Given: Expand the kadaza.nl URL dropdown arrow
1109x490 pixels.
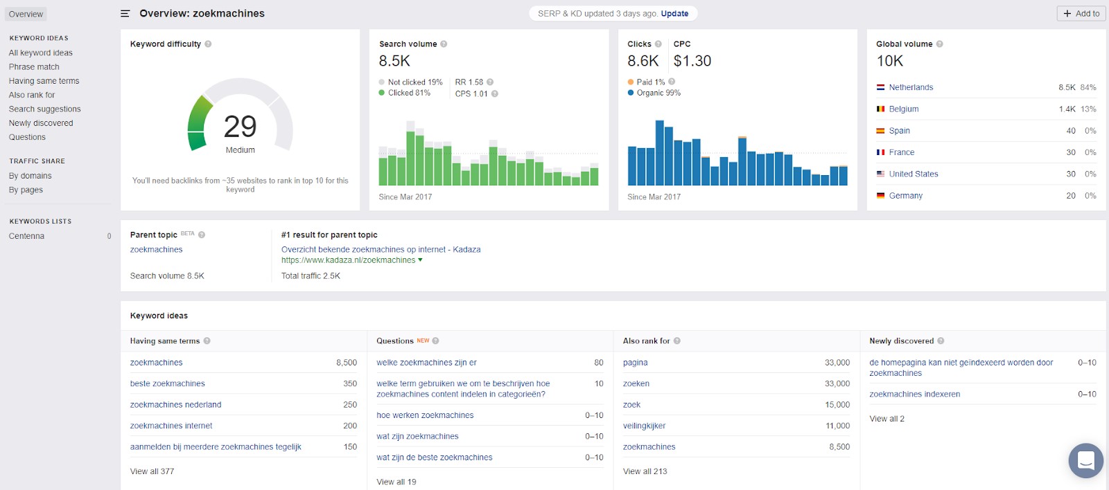Looking at the screenshot, I should [x=420, y=260].
